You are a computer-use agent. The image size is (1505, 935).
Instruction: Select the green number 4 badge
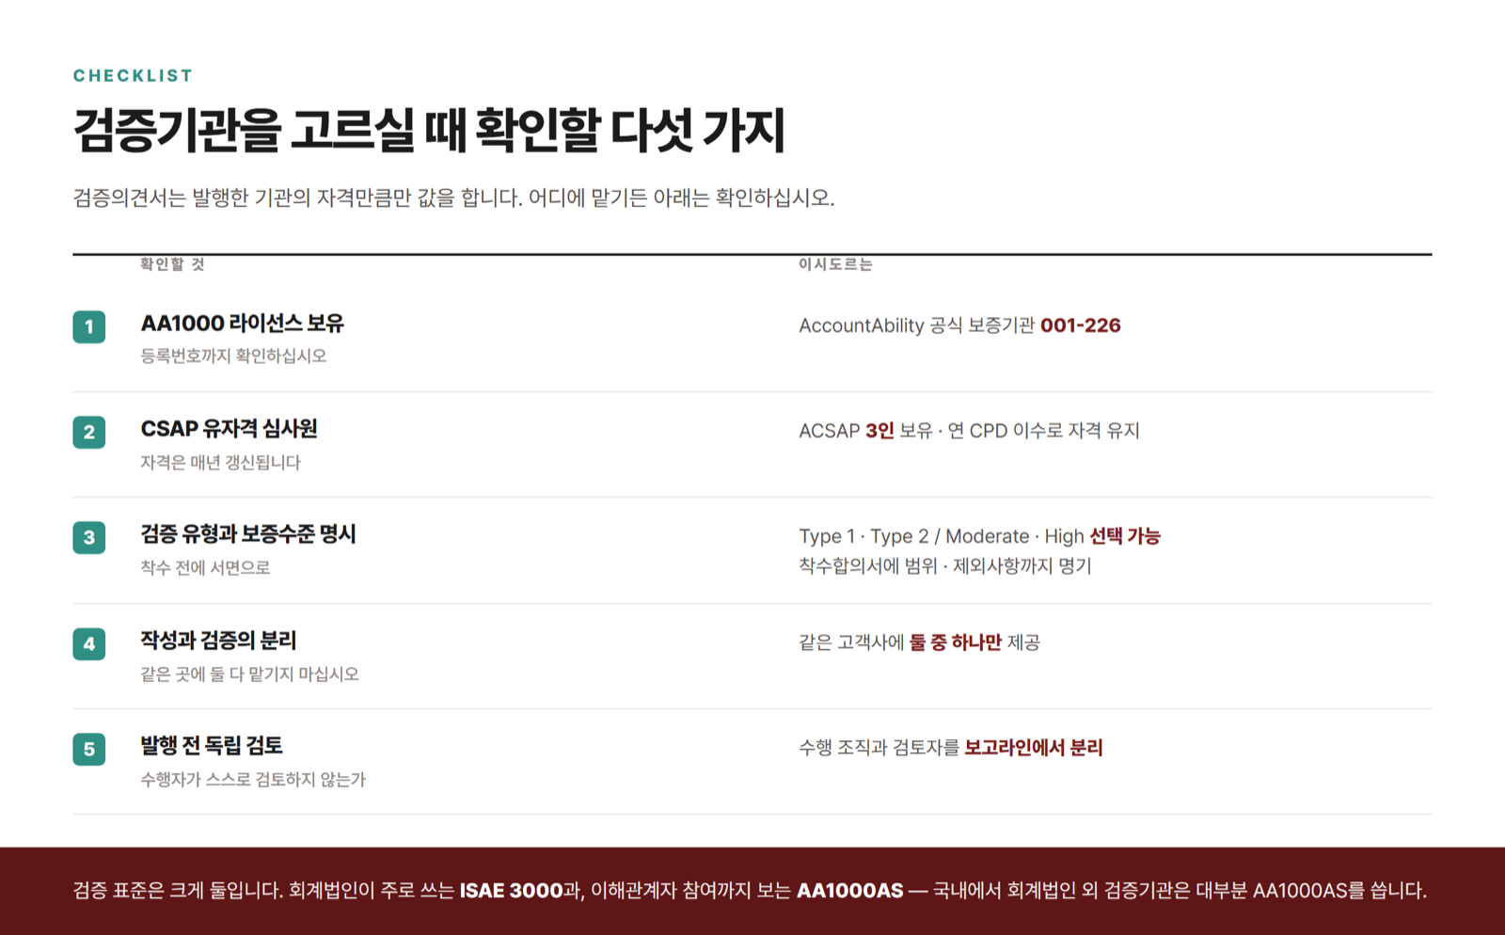click(89, 643)
